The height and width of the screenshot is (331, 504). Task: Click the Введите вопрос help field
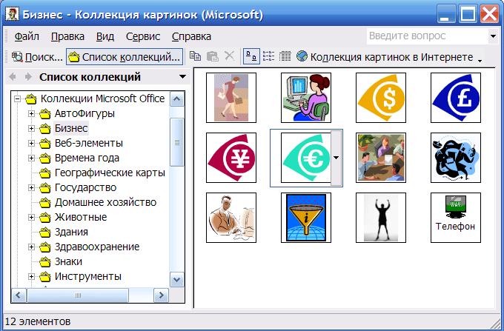point(428,36)
